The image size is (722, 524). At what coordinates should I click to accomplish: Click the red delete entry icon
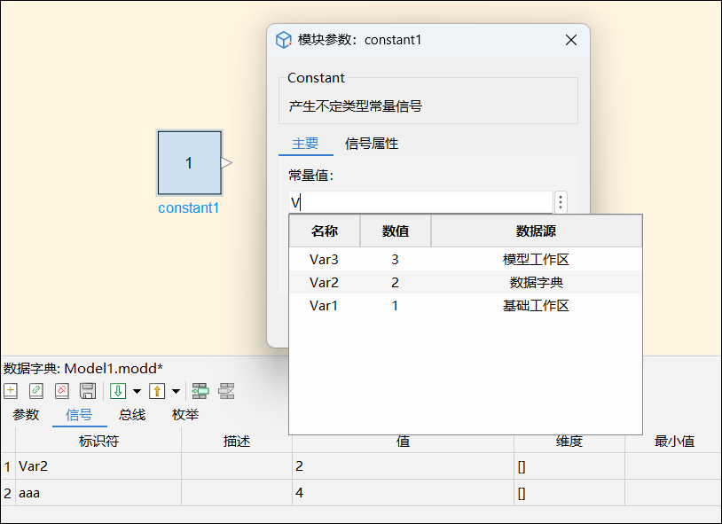(61, 391)
